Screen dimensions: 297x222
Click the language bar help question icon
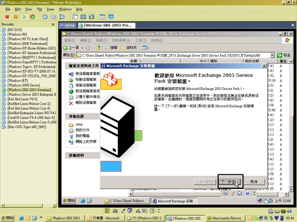tap(152, 211)
